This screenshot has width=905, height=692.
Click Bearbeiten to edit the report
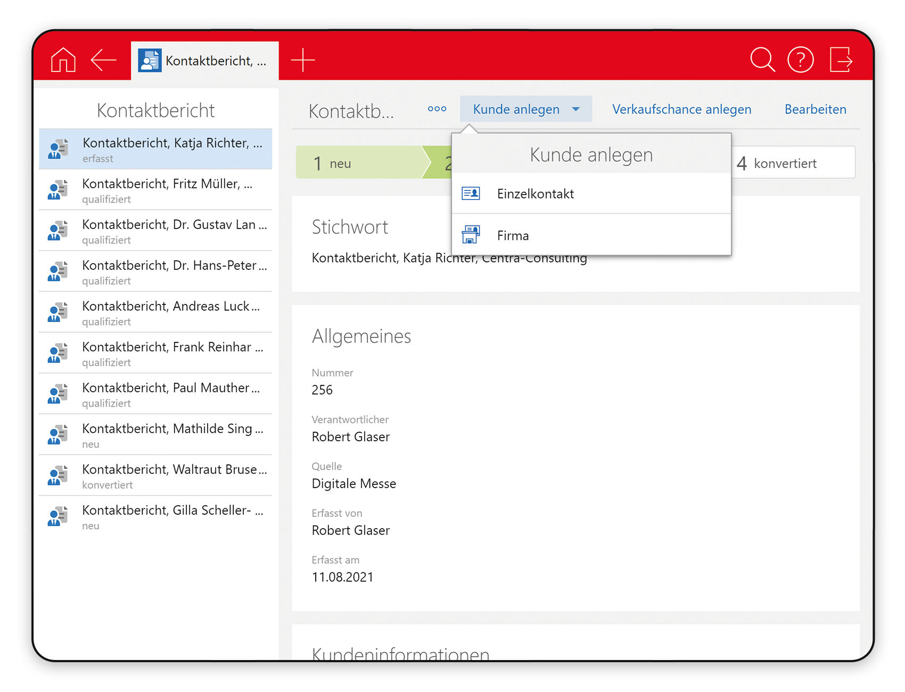point(815,109)
